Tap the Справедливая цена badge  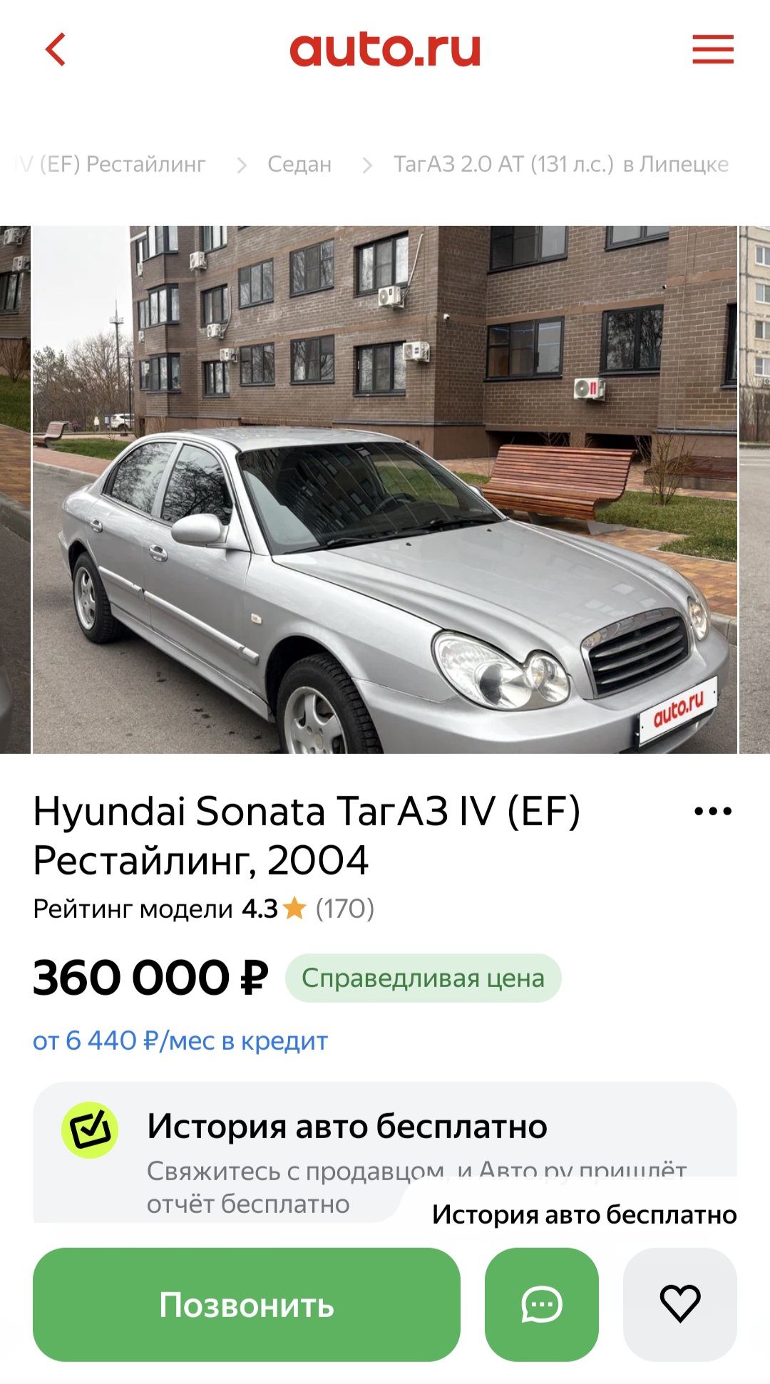tap(423, 978)
